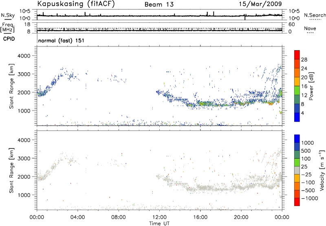Image resolution: width=326 pixels, height=226 pixels.
Task: Click the "Nave" legend label
Action: pyautogui.click(x=310, y=28)
